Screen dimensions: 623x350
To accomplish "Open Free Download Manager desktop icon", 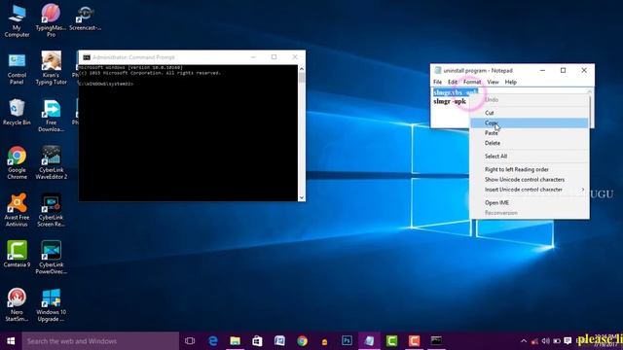I will point(51,116).
